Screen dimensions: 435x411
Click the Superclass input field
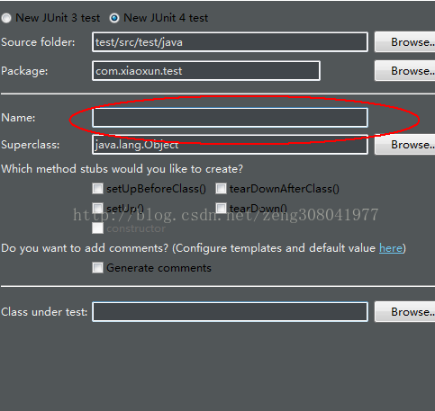tap(230, 145)
